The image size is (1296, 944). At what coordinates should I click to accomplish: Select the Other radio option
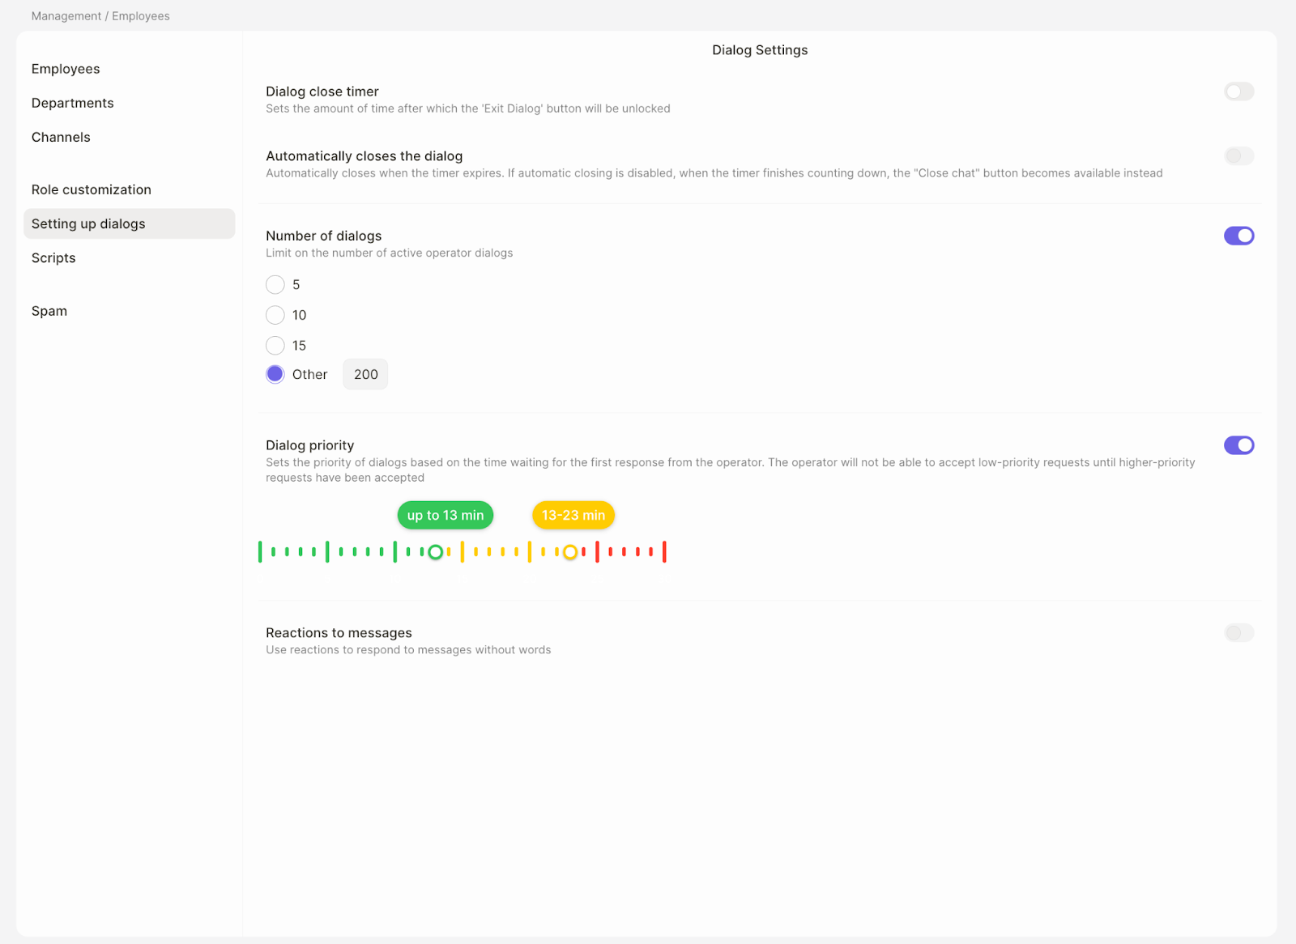tap(275, 374)
